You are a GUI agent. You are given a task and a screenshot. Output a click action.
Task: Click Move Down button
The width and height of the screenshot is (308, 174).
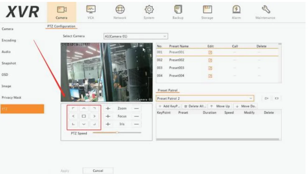tap(246, 106)
